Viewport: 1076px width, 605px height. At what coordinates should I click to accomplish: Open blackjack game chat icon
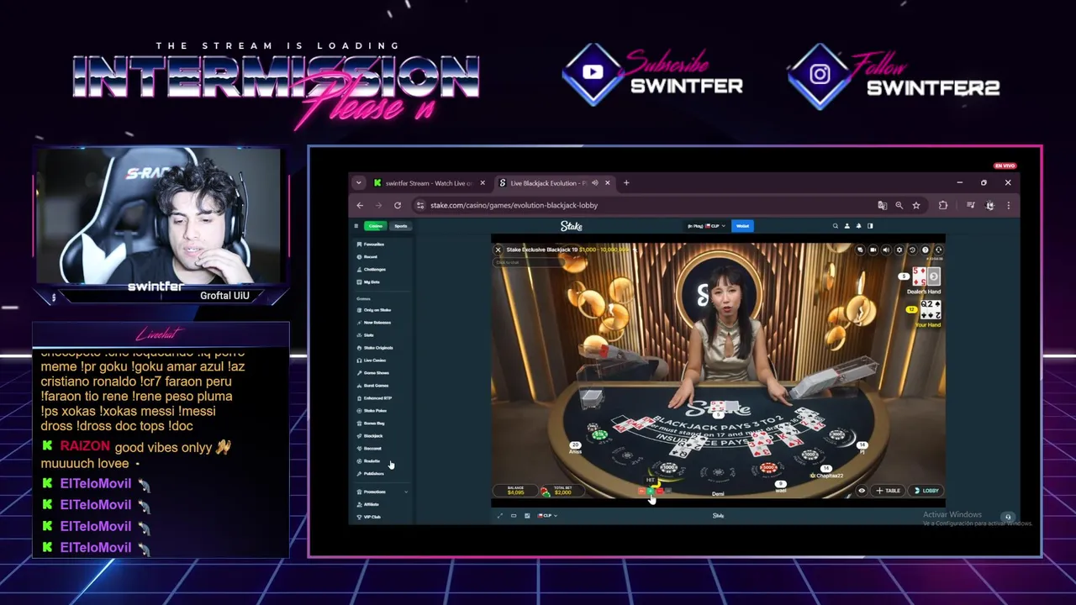[860, 250]
